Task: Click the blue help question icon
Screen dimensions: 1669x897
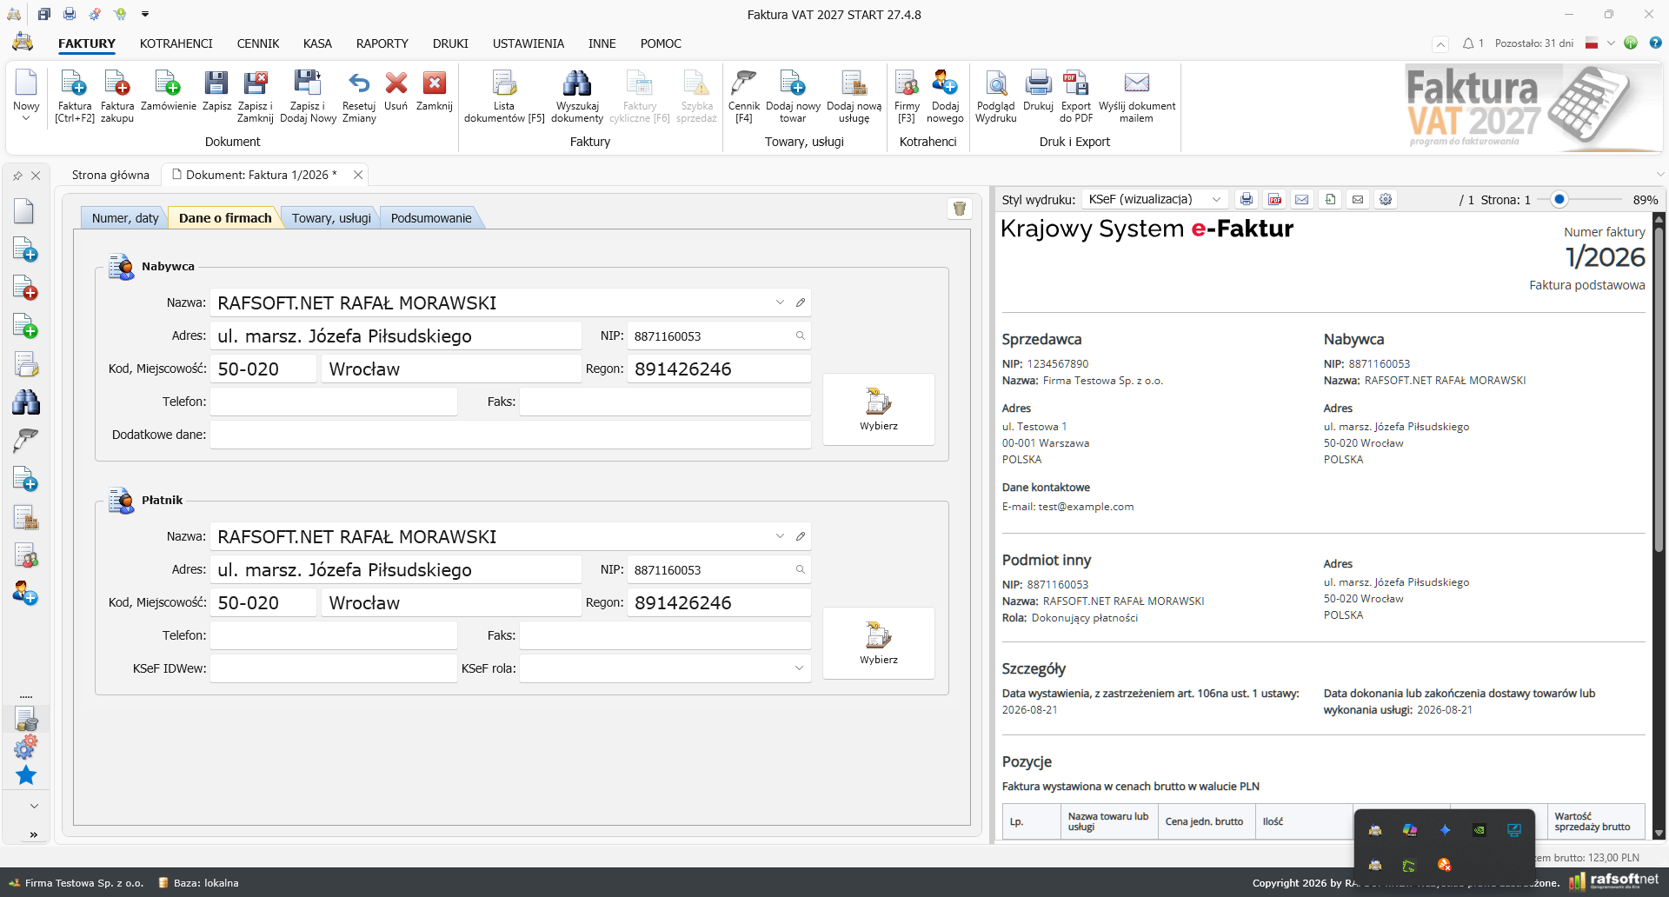Action: [x=1655, y=43]
